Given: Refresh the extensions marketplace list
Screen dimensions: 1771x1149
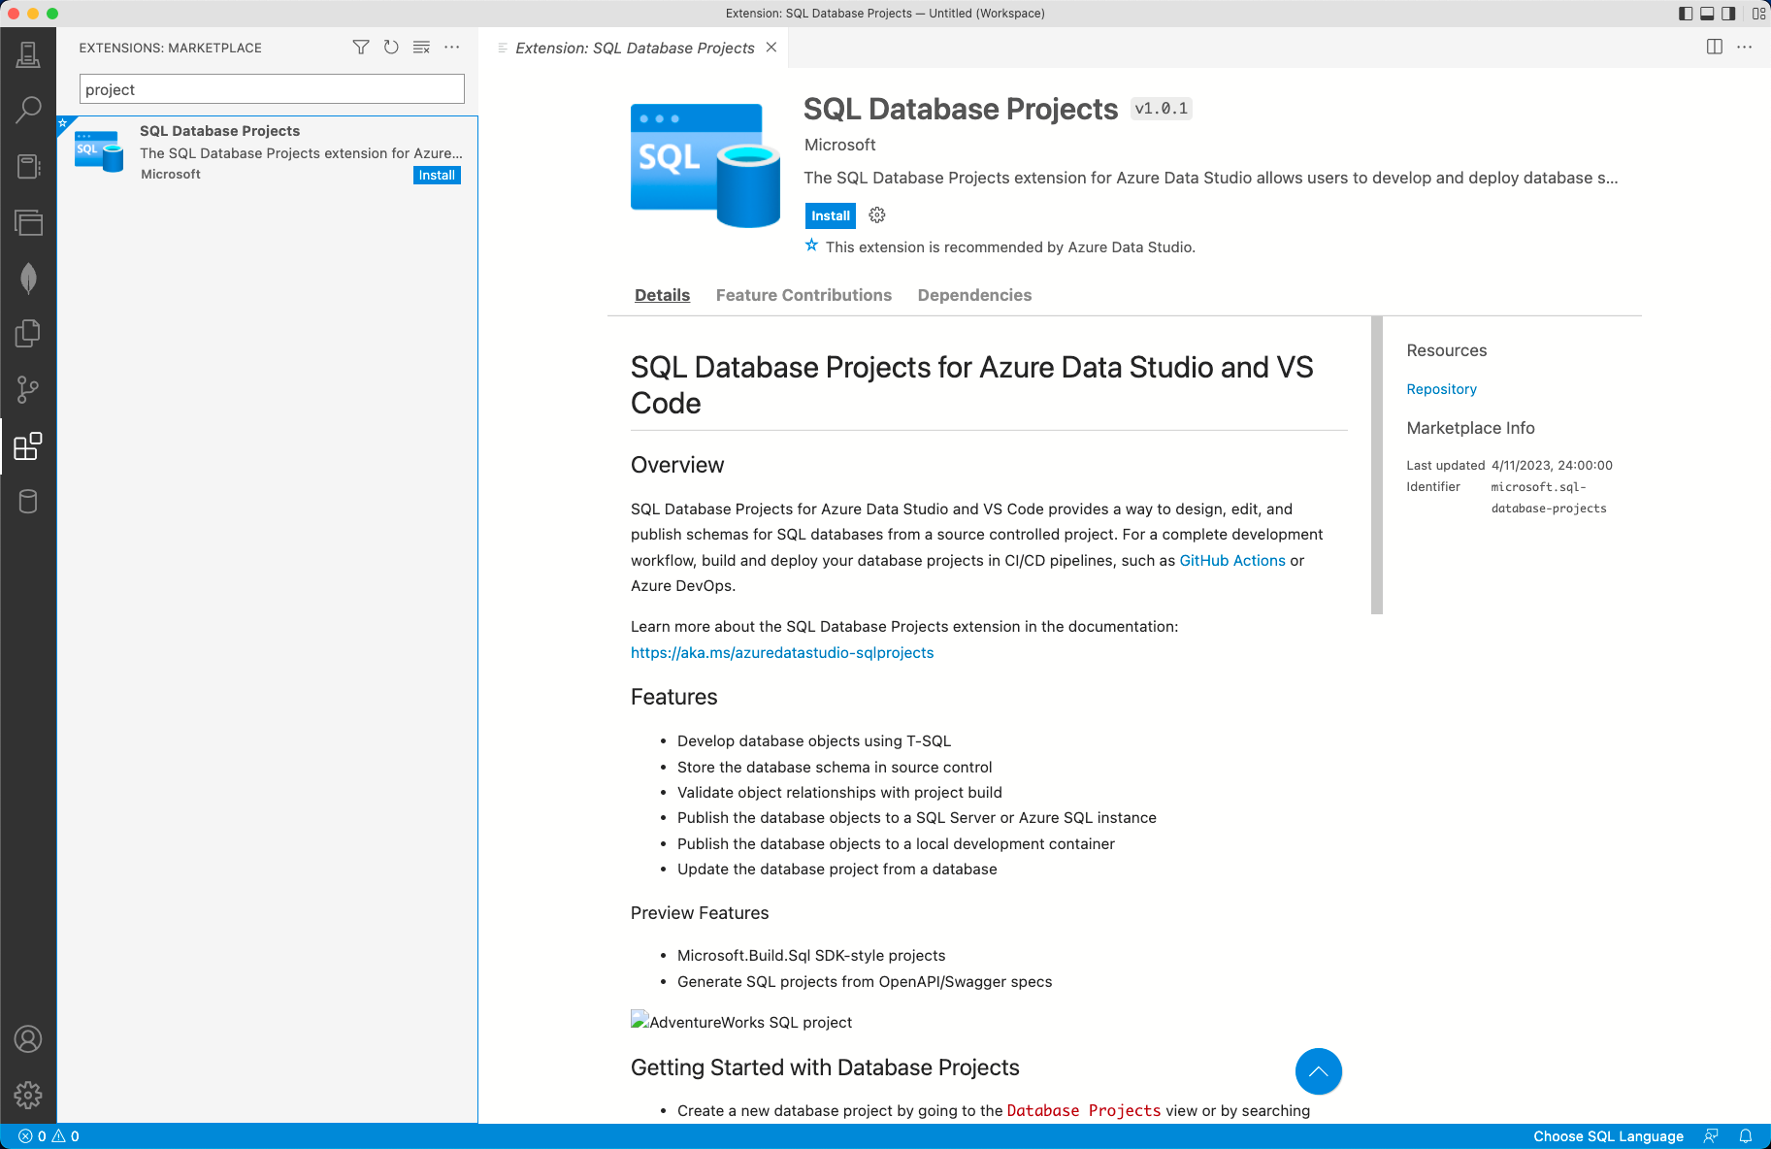Looking at the screenshot, I should (391, 48).
